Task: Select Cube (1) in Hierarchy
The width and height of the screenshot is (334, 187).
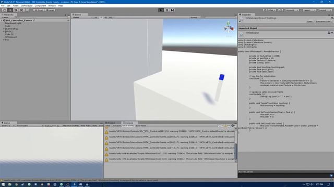Action: [x=9, y=34]
